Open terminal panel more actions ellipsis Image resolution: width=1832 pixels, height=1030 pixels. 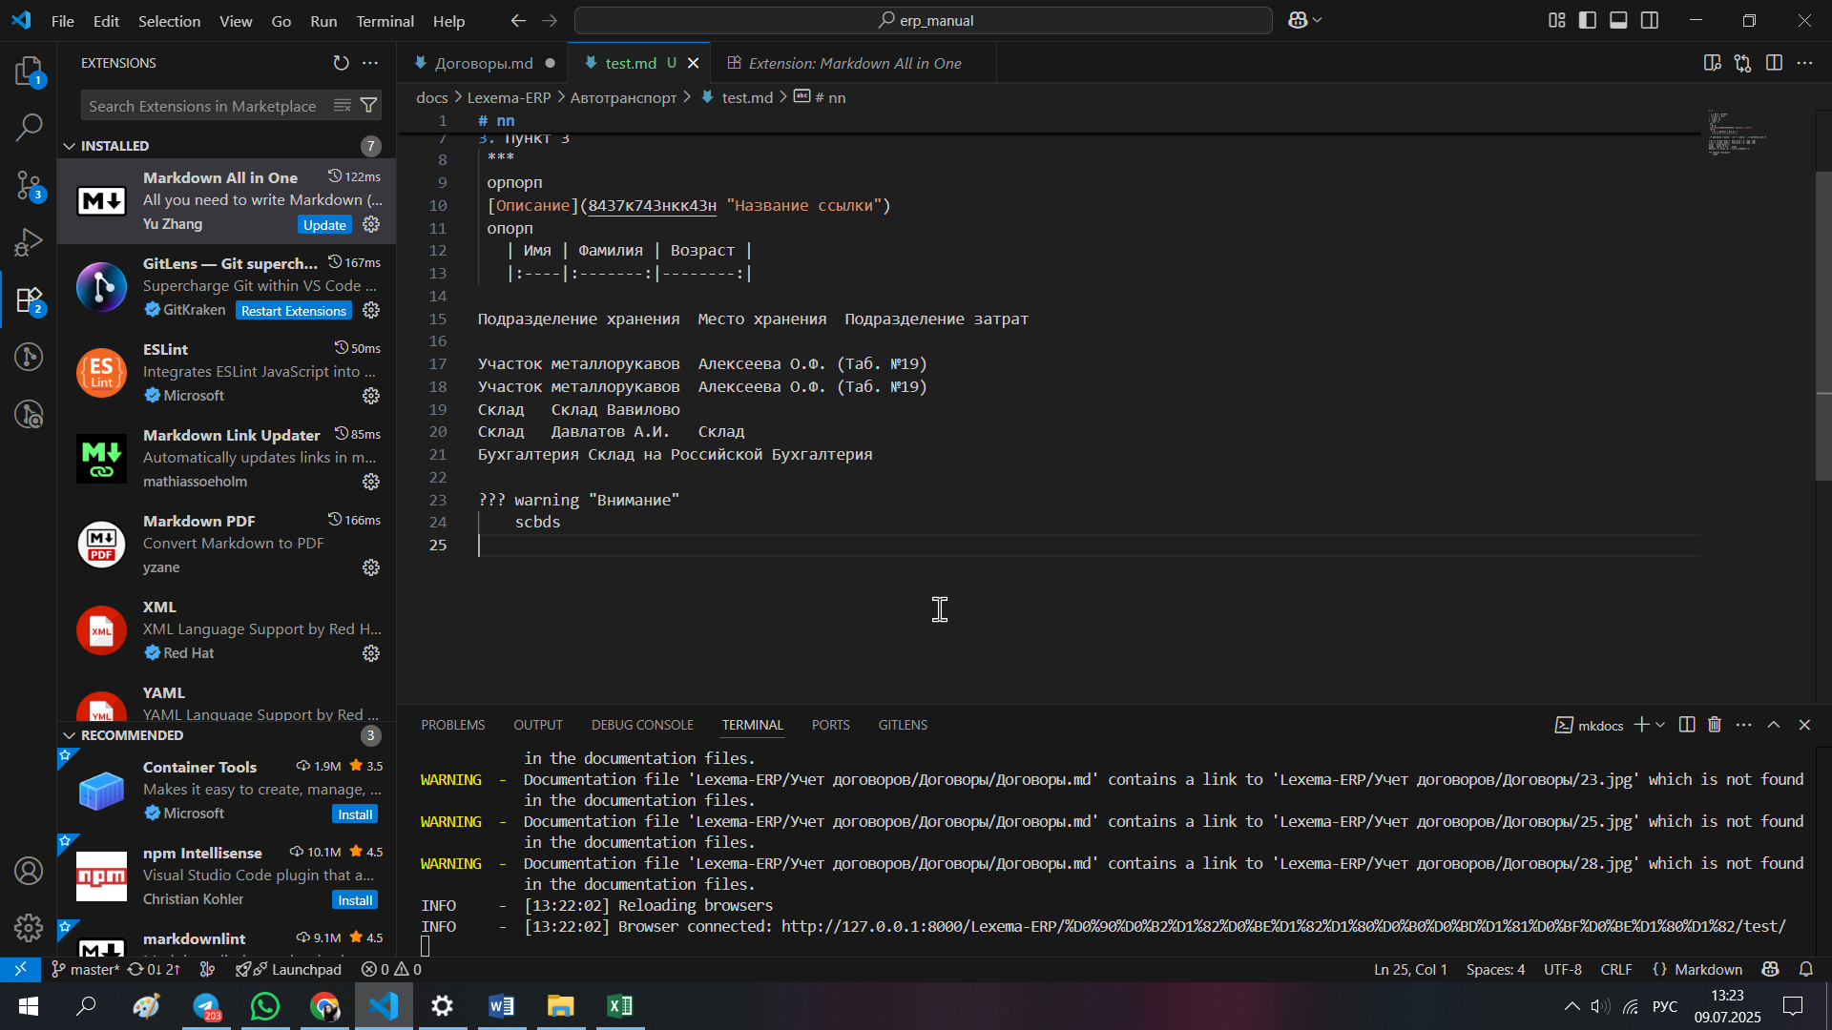pyautogui.click(x=1744, y=725)
